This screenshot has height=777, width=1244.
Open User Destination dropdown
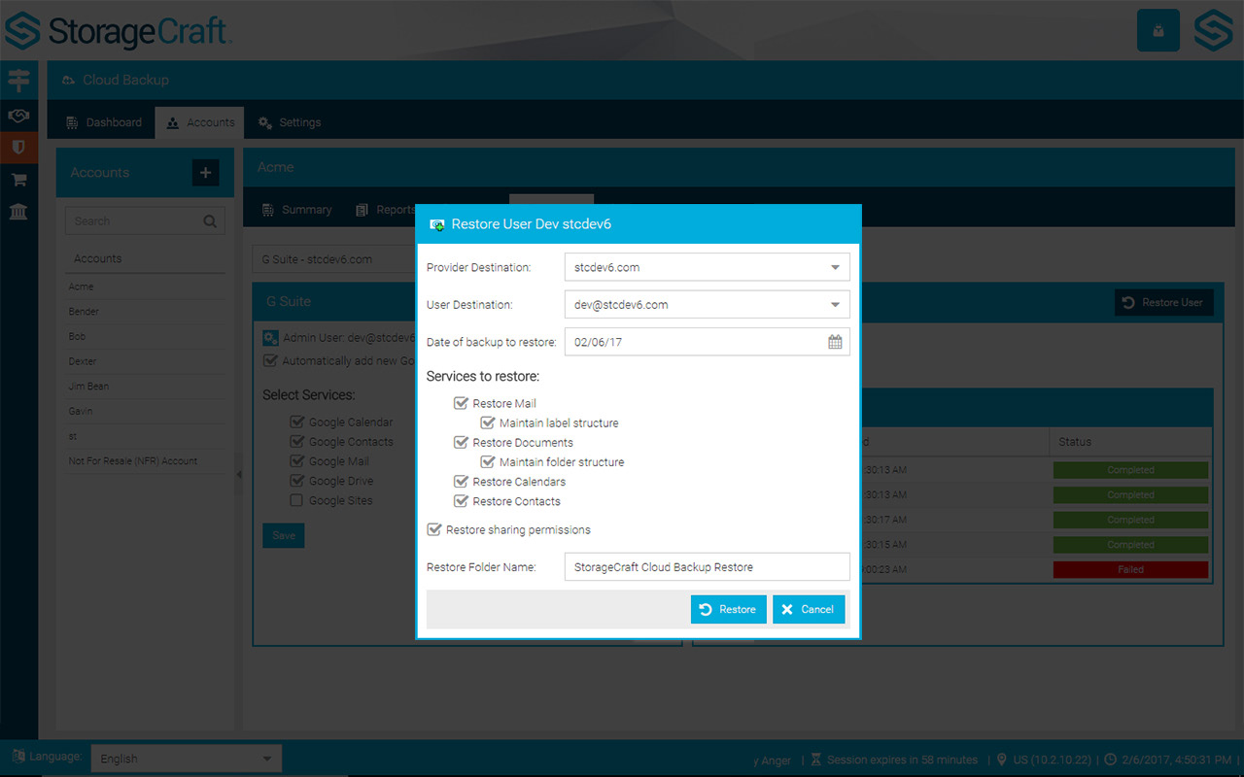coord(707,304)
